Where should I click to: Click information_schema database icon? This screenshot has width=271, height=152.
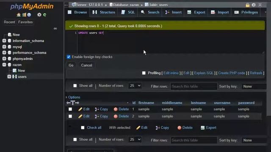(9, 41)
